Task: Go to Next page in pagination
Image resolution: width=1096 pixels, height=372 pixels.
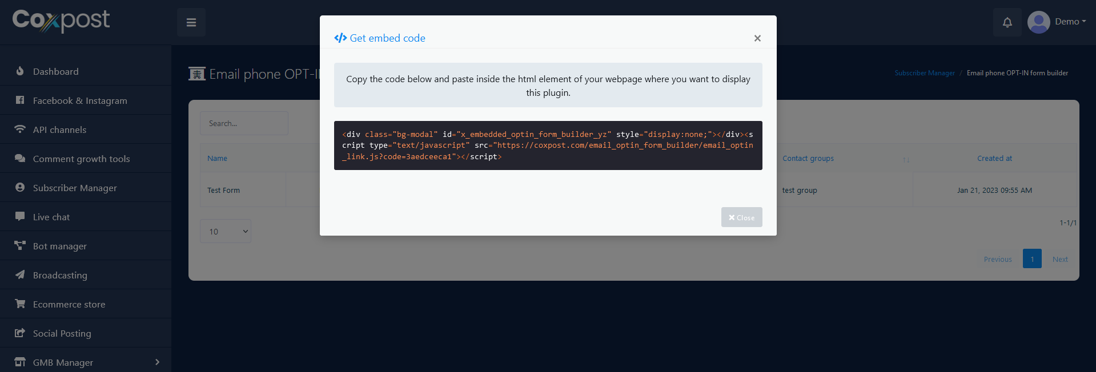Action: pyautogui.click(x=1060, y=259)
